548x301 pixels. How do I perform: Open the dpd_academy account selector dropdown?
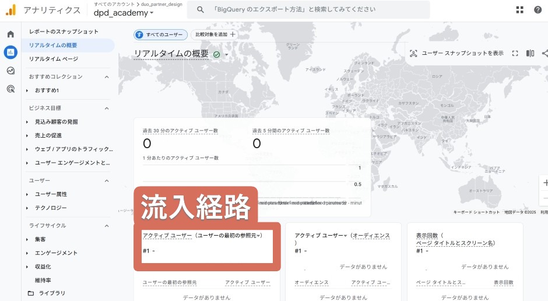(x=124, y=13)
